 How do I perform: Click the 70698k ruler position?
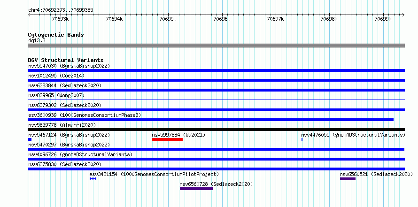tap(329, 19)
